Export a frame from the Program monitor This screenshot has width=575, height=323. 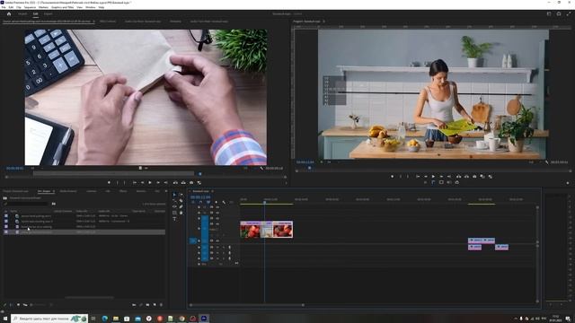tap(474, 177)
